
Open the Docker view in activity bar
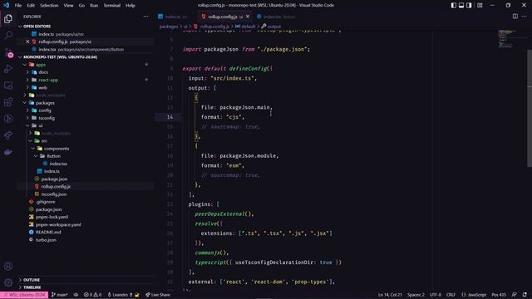click(x=8, y=152)
